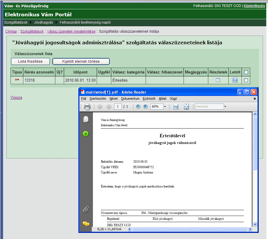Click the Lista frissítése button
Viewport: 268px width, 239px height.
[30, 61]
